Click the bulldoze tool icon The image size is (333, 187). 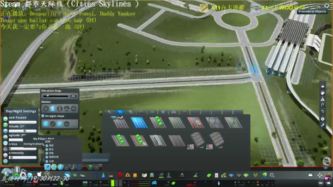(x=328, y=175)
